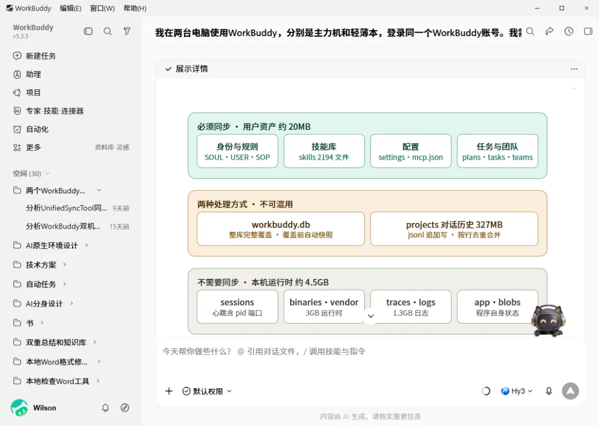Image resolution: width=599 pixels, height=426 pixels.
Task: Expand the 本地检查Word工具 folder
Action: pos(98,381)
